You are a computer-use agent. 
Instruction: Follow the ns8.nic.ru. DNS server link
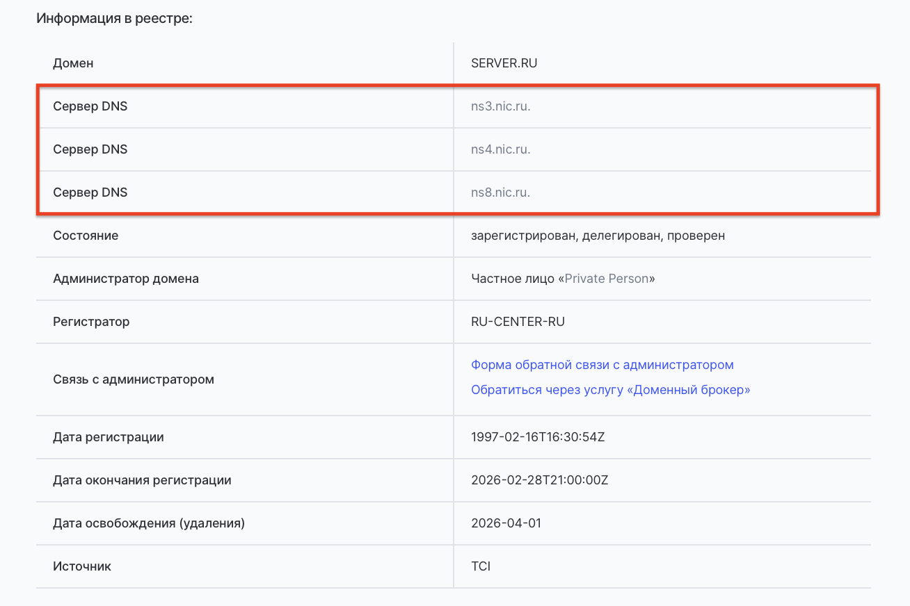pos(500,193)
